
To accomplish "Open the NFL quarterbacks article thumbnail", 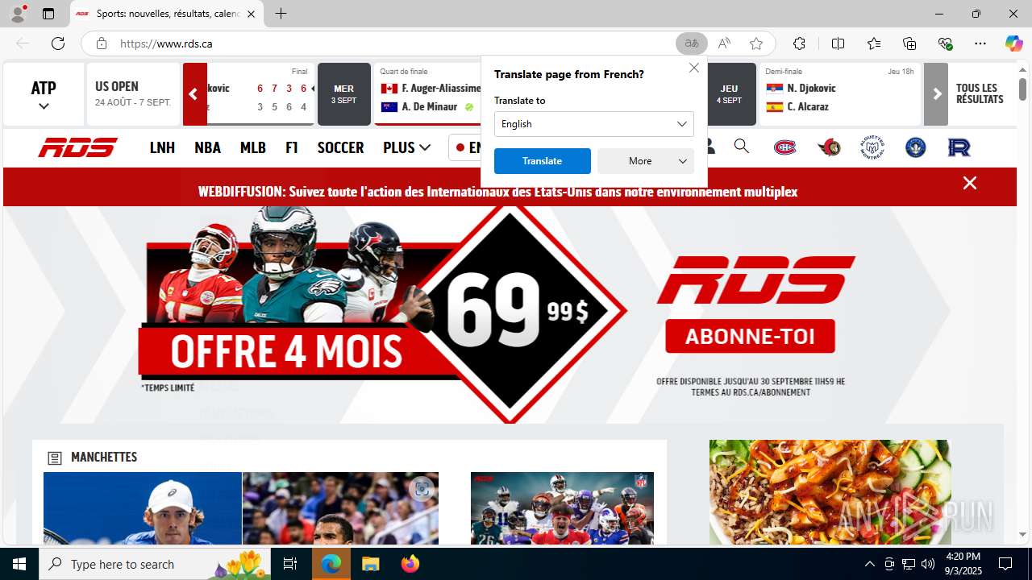I will (562, 508).
